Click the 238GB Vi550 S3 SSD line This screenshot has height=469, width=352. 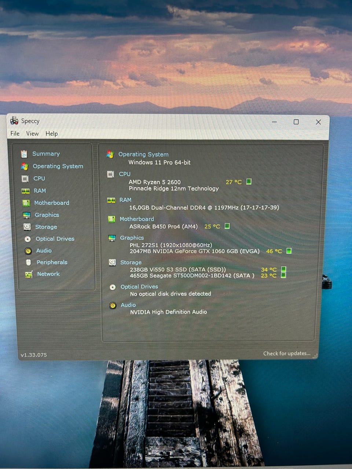pos(178,269)
